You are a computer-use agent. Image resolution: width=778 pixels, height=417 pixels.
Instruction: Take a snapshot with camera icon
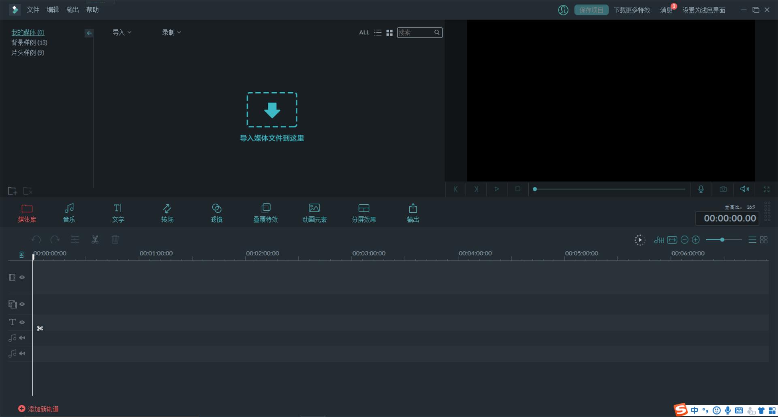coord(723,189)
